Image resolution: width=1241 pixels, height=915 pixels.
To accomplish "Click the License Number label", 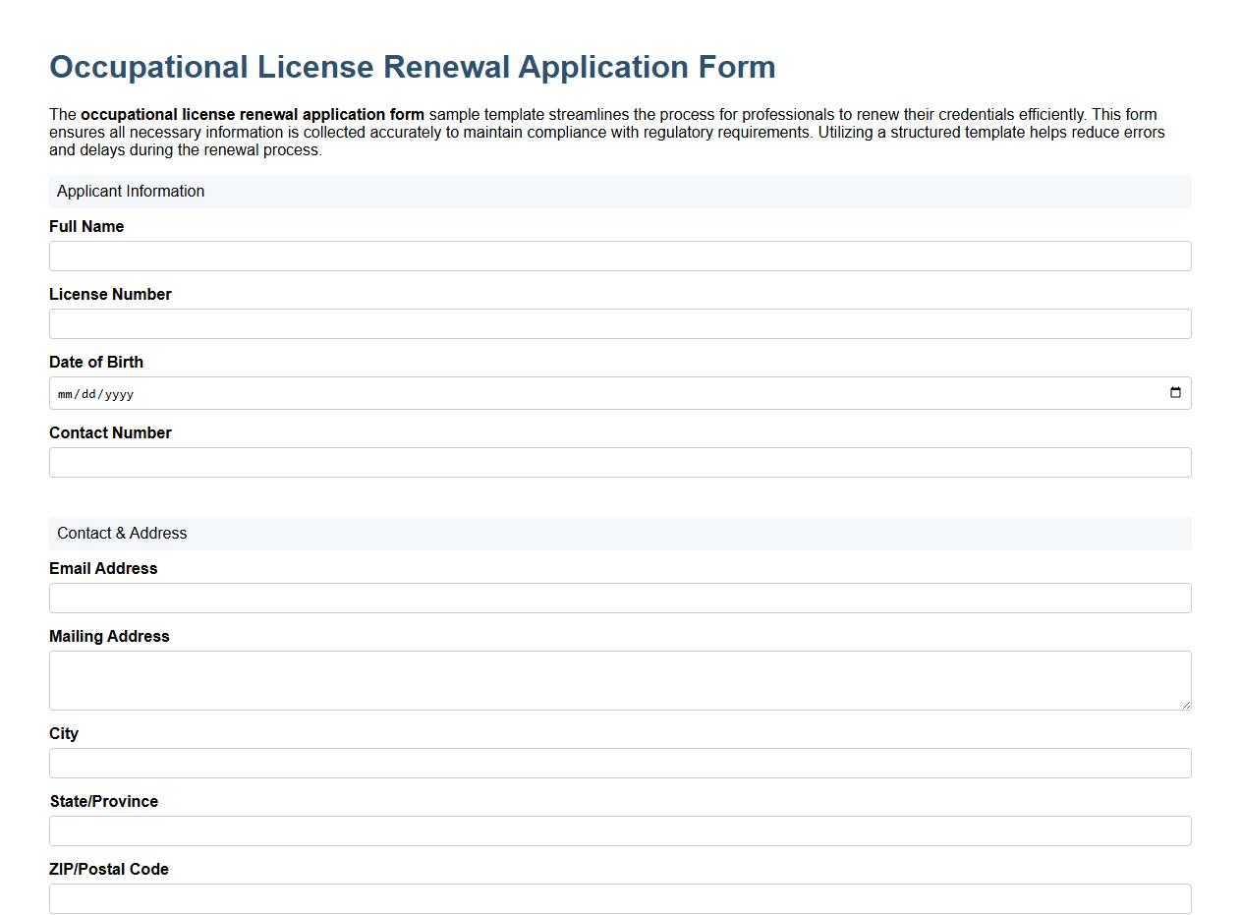I will (x=110, y=294).
